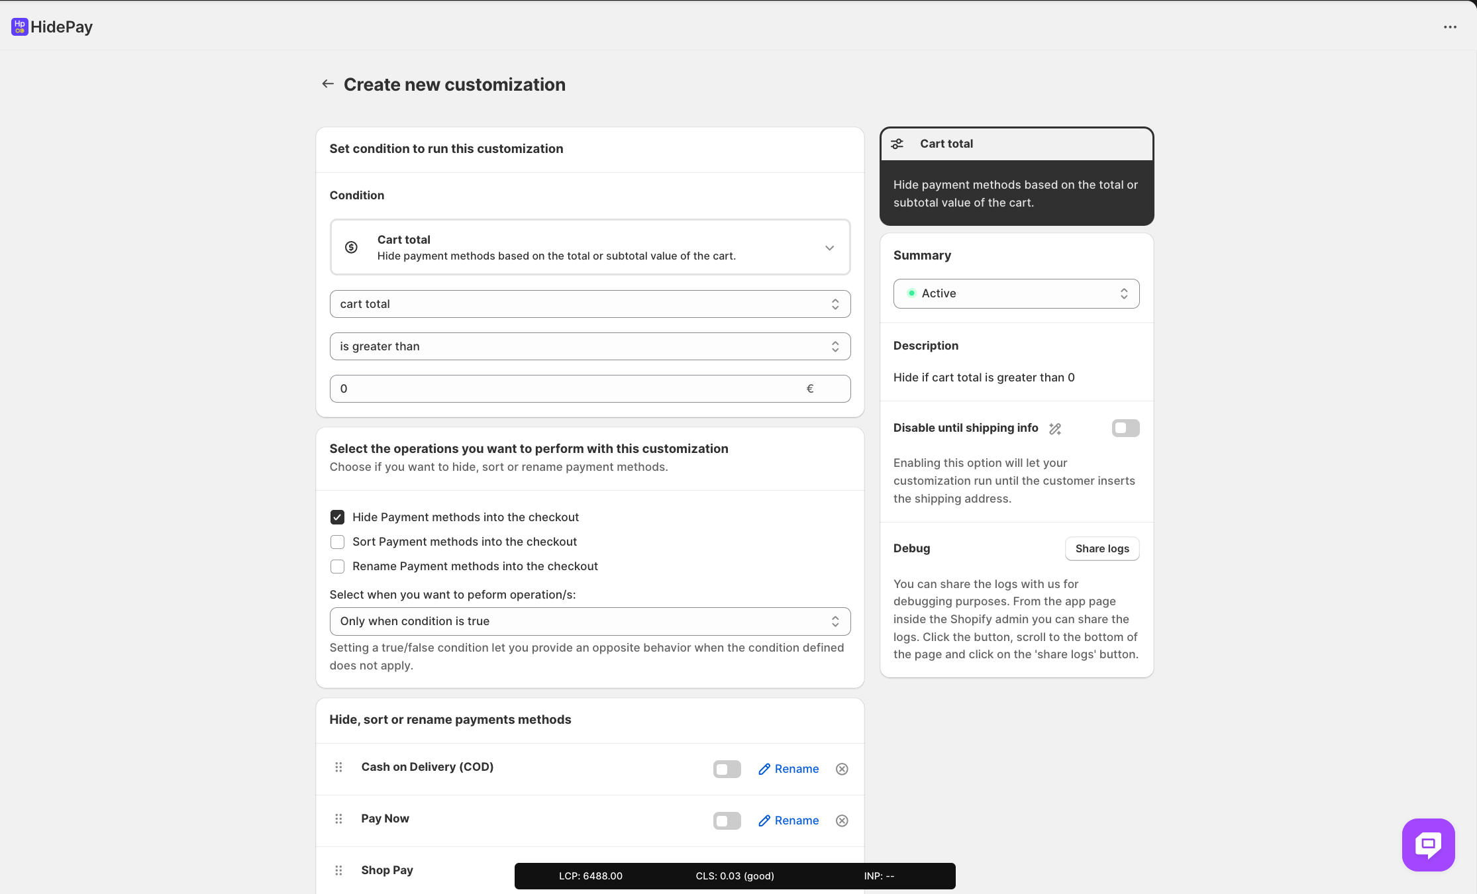Screen dimensions: 1477x894
Task: Toggle the Cash on Delivery (COD) switch
Action: click(727, 769)
